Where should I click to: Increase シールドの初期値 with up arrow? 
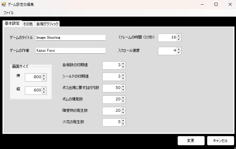(123, 75)
